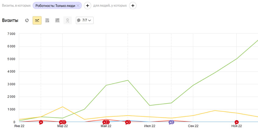The image size is (258, 136).
Task: Select the line chart view
Action: 37,20
